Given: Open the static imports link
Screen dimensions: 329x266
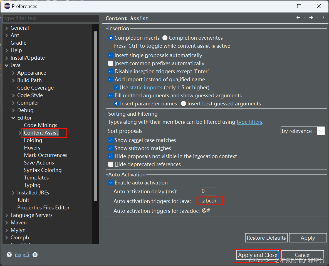Looking at the screenshot, I should click(146, 87).
